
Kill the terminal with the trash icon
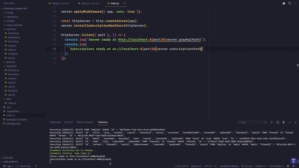(284, 122)
